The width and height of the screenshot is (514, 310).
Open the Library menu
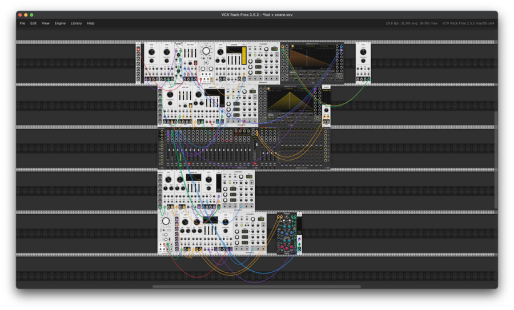(76, 23)
